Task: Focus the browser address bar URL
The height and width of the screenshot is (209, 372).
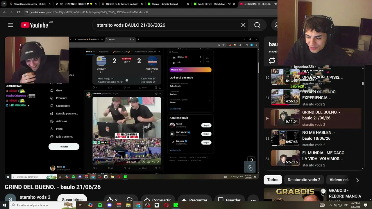Action: coord(89,12)
